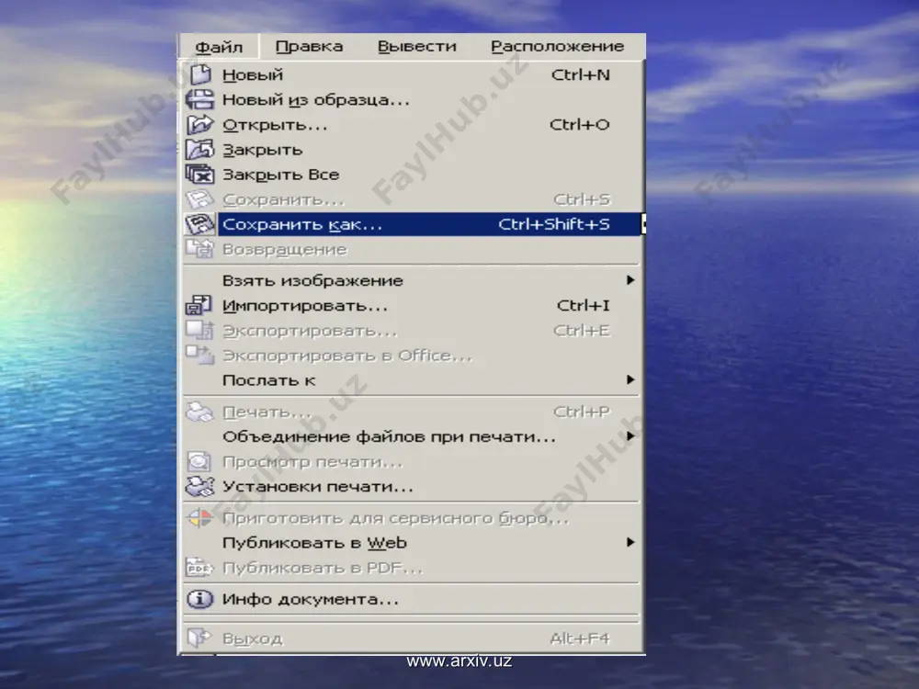Click the greyed Print icon
This screenshot has height=689, width=919.
(199, 412)
